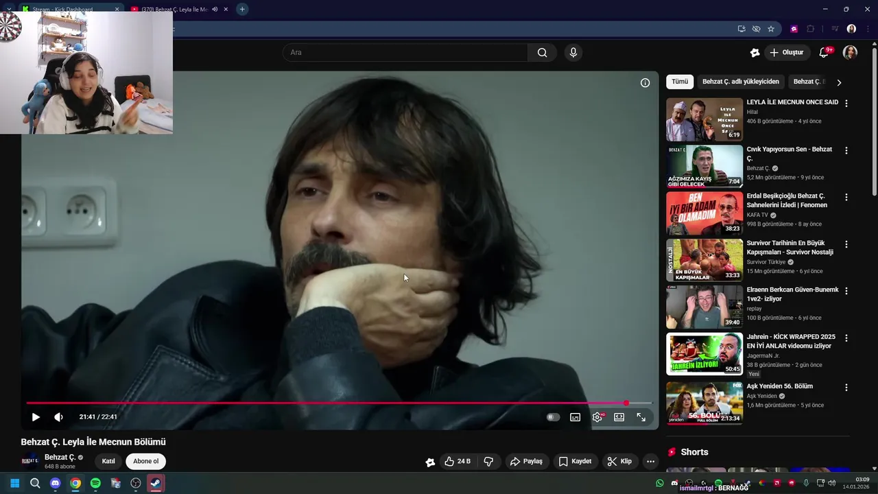Enter fullscreen mode in player

point(641,417)
